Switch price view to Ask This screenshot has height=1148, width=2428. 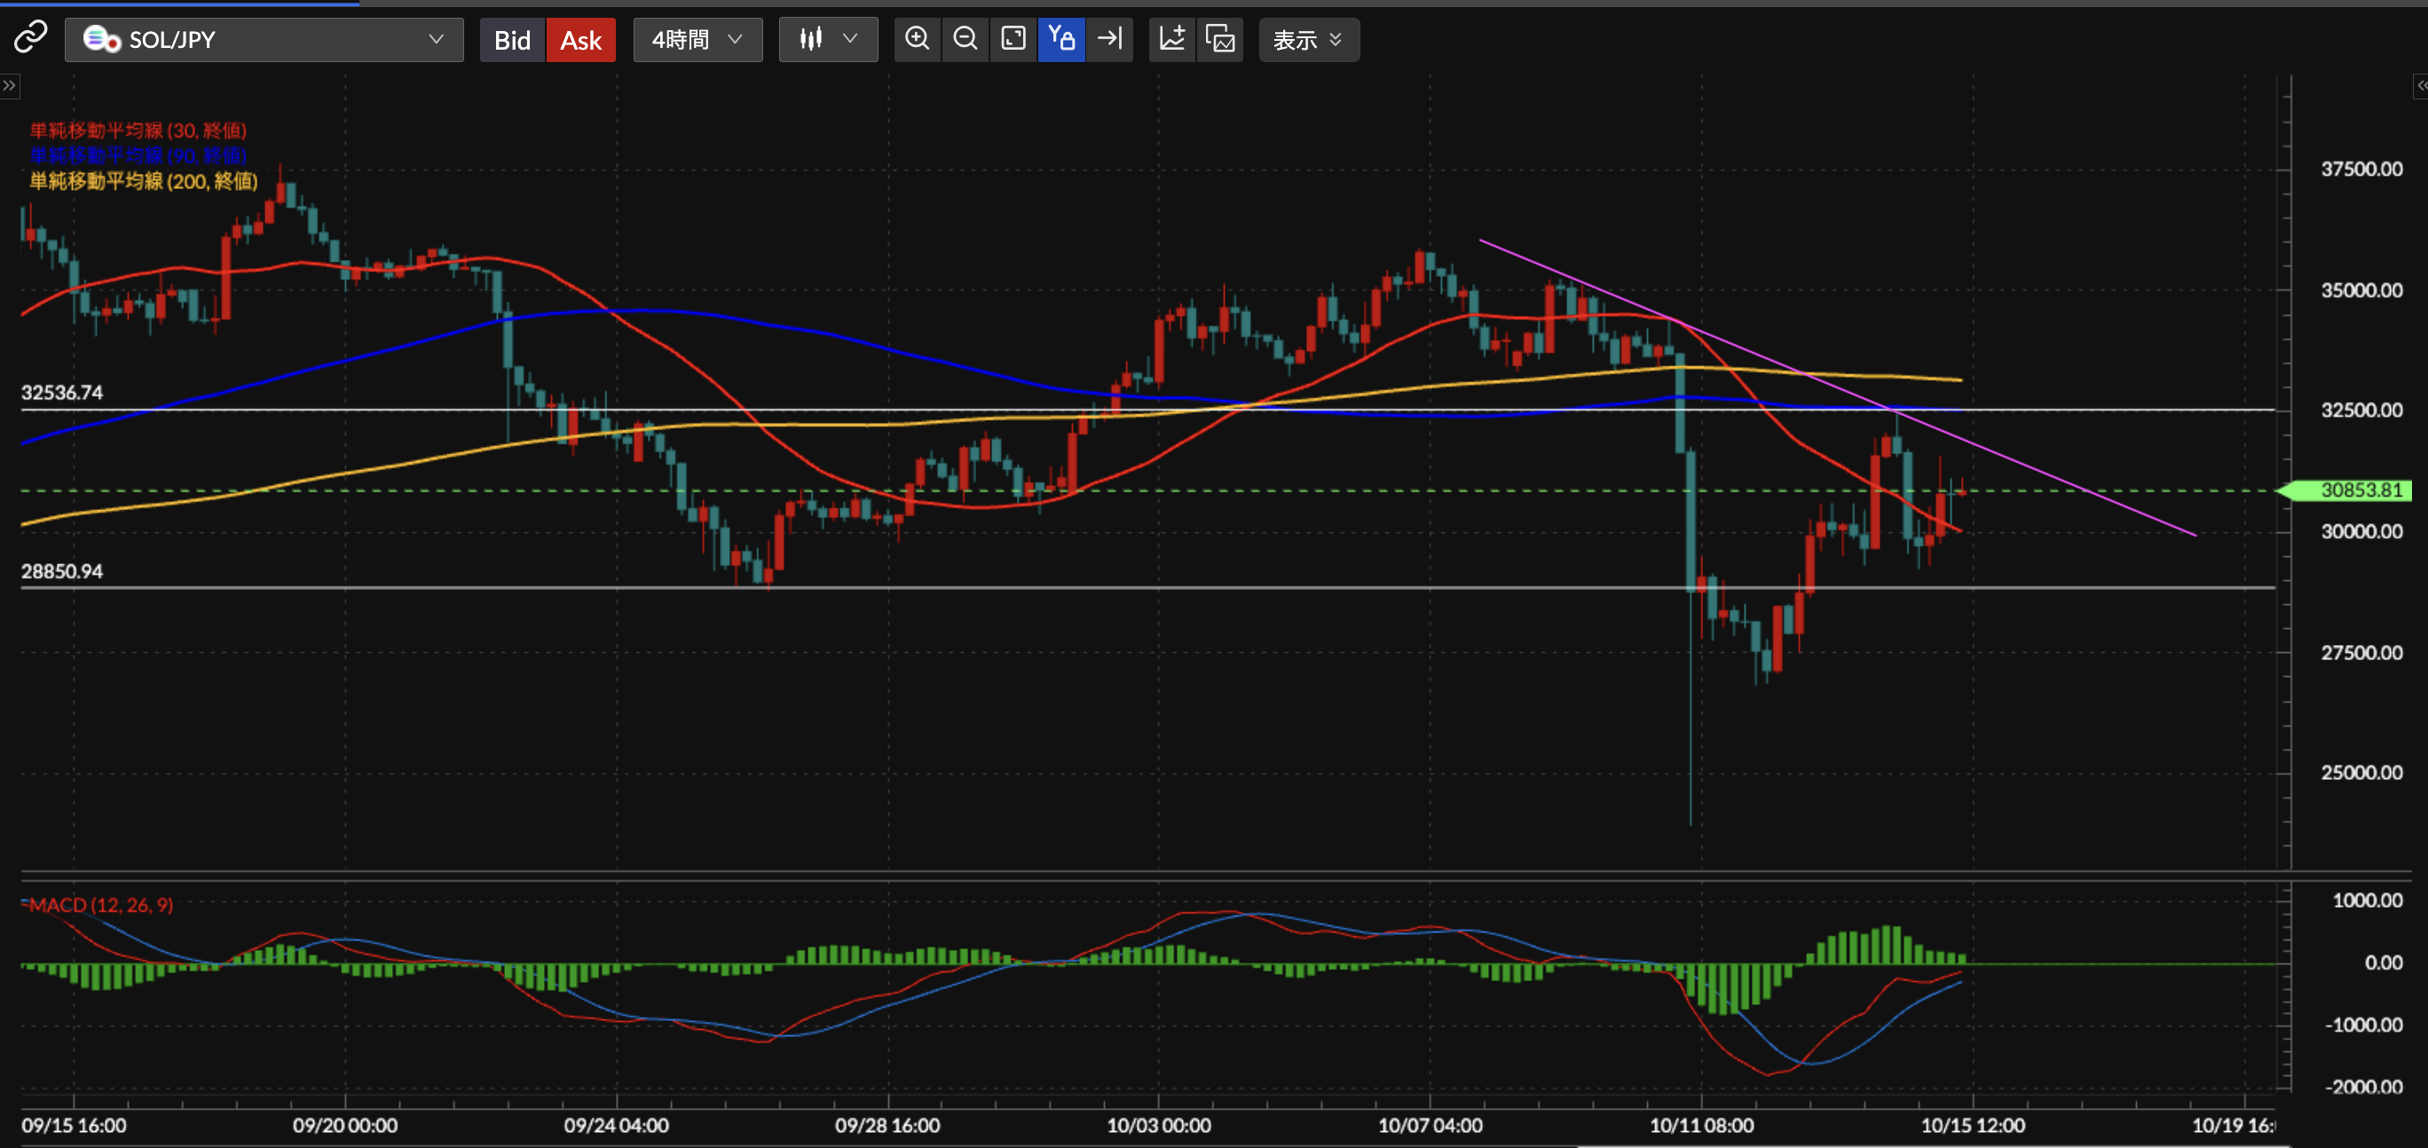[580, 40]
